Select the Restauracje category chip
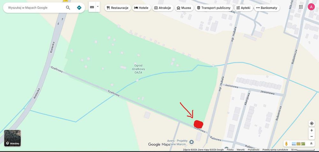 pyautogui.click(x=118, y=8)
